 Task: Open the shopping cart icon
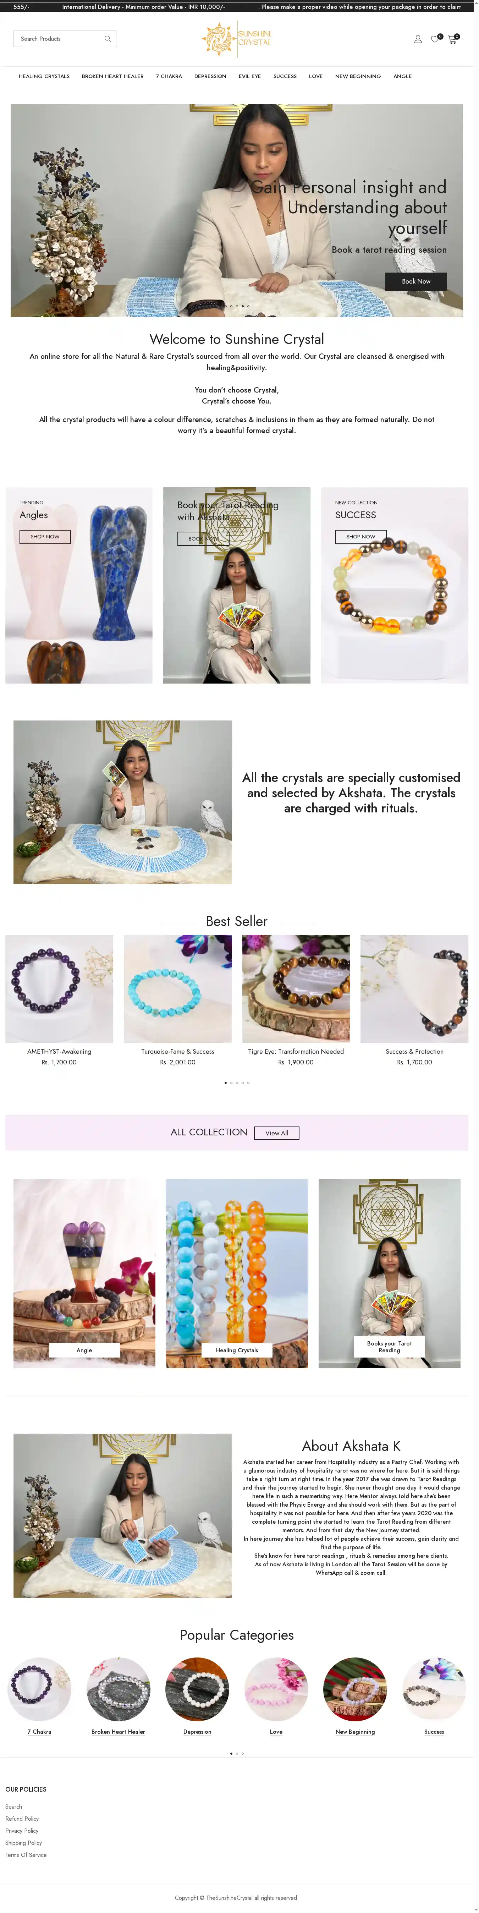pyautogui.click(x=452, y=39)
